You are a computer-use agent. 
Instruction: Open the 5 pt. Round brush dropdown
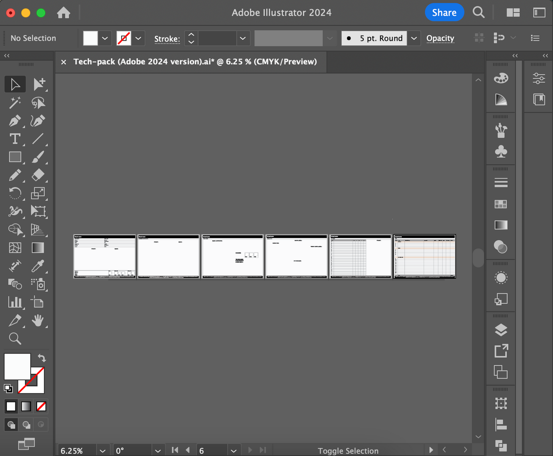click(x=414, y=38)
